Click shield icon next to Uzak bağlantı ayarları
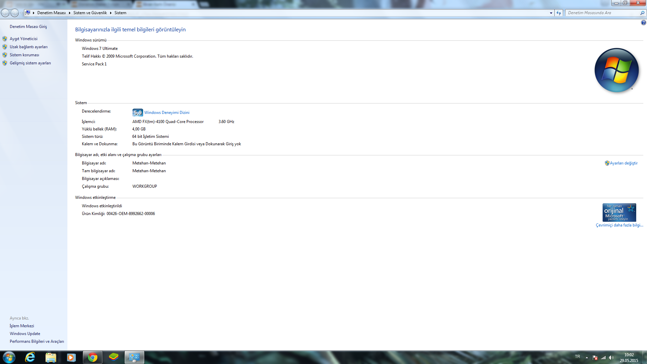Screen dimensions: 647x364 (5, 47)
